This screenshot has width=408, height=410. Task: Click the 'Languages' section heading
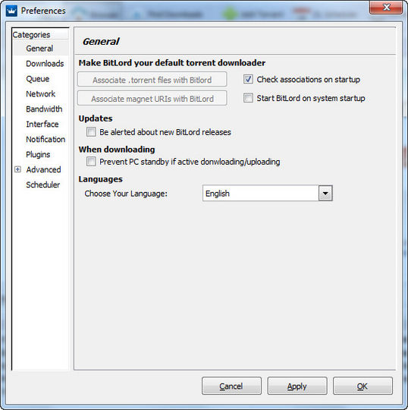pos(101,179)
